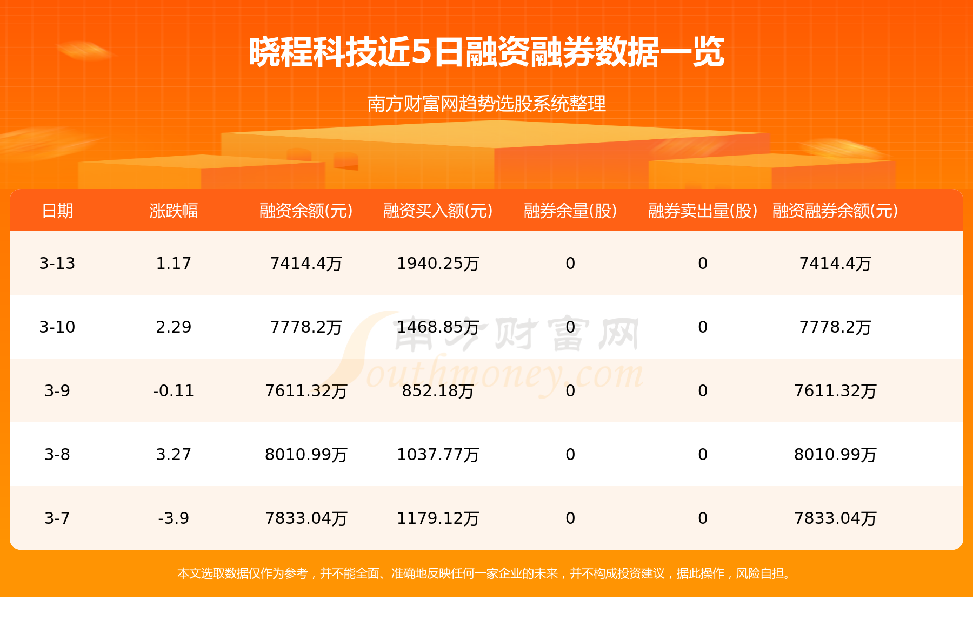Screen dimensions: 973x621
Task: Select the date cell 3-13
Action: (x=57, y=263)
